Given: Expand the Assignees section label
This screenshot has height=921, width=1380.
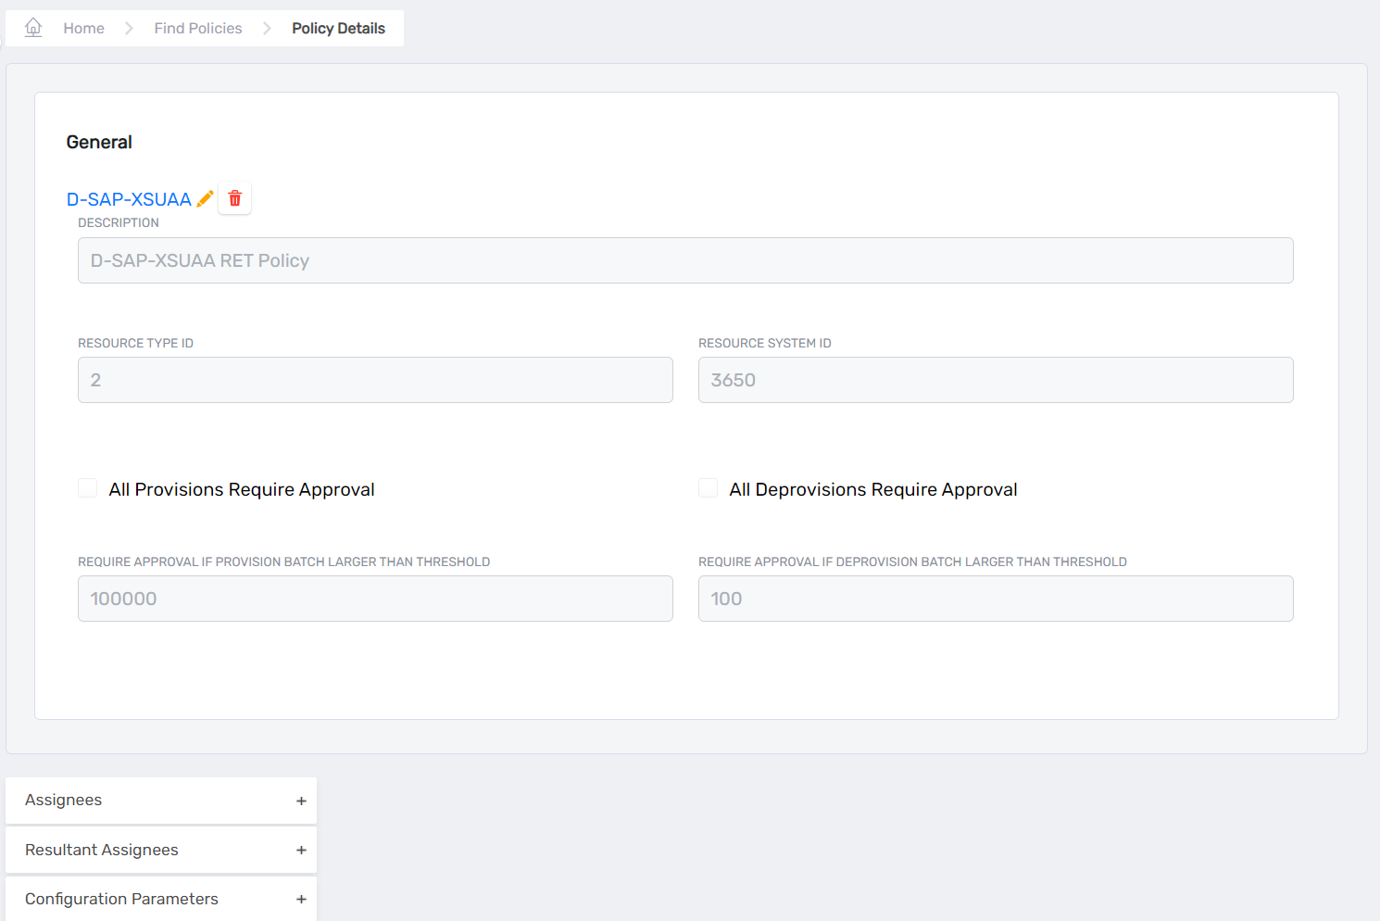Looking at the screenshot, I should pyautogui.click(x=64, y=801).
